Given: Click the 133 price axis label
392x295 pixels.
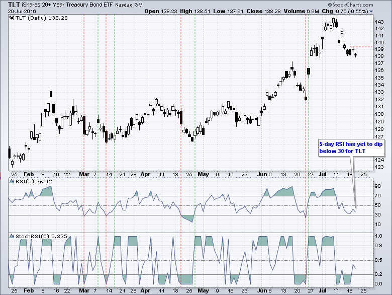Looking at the screenshot, I should click(x=379, y=92).
